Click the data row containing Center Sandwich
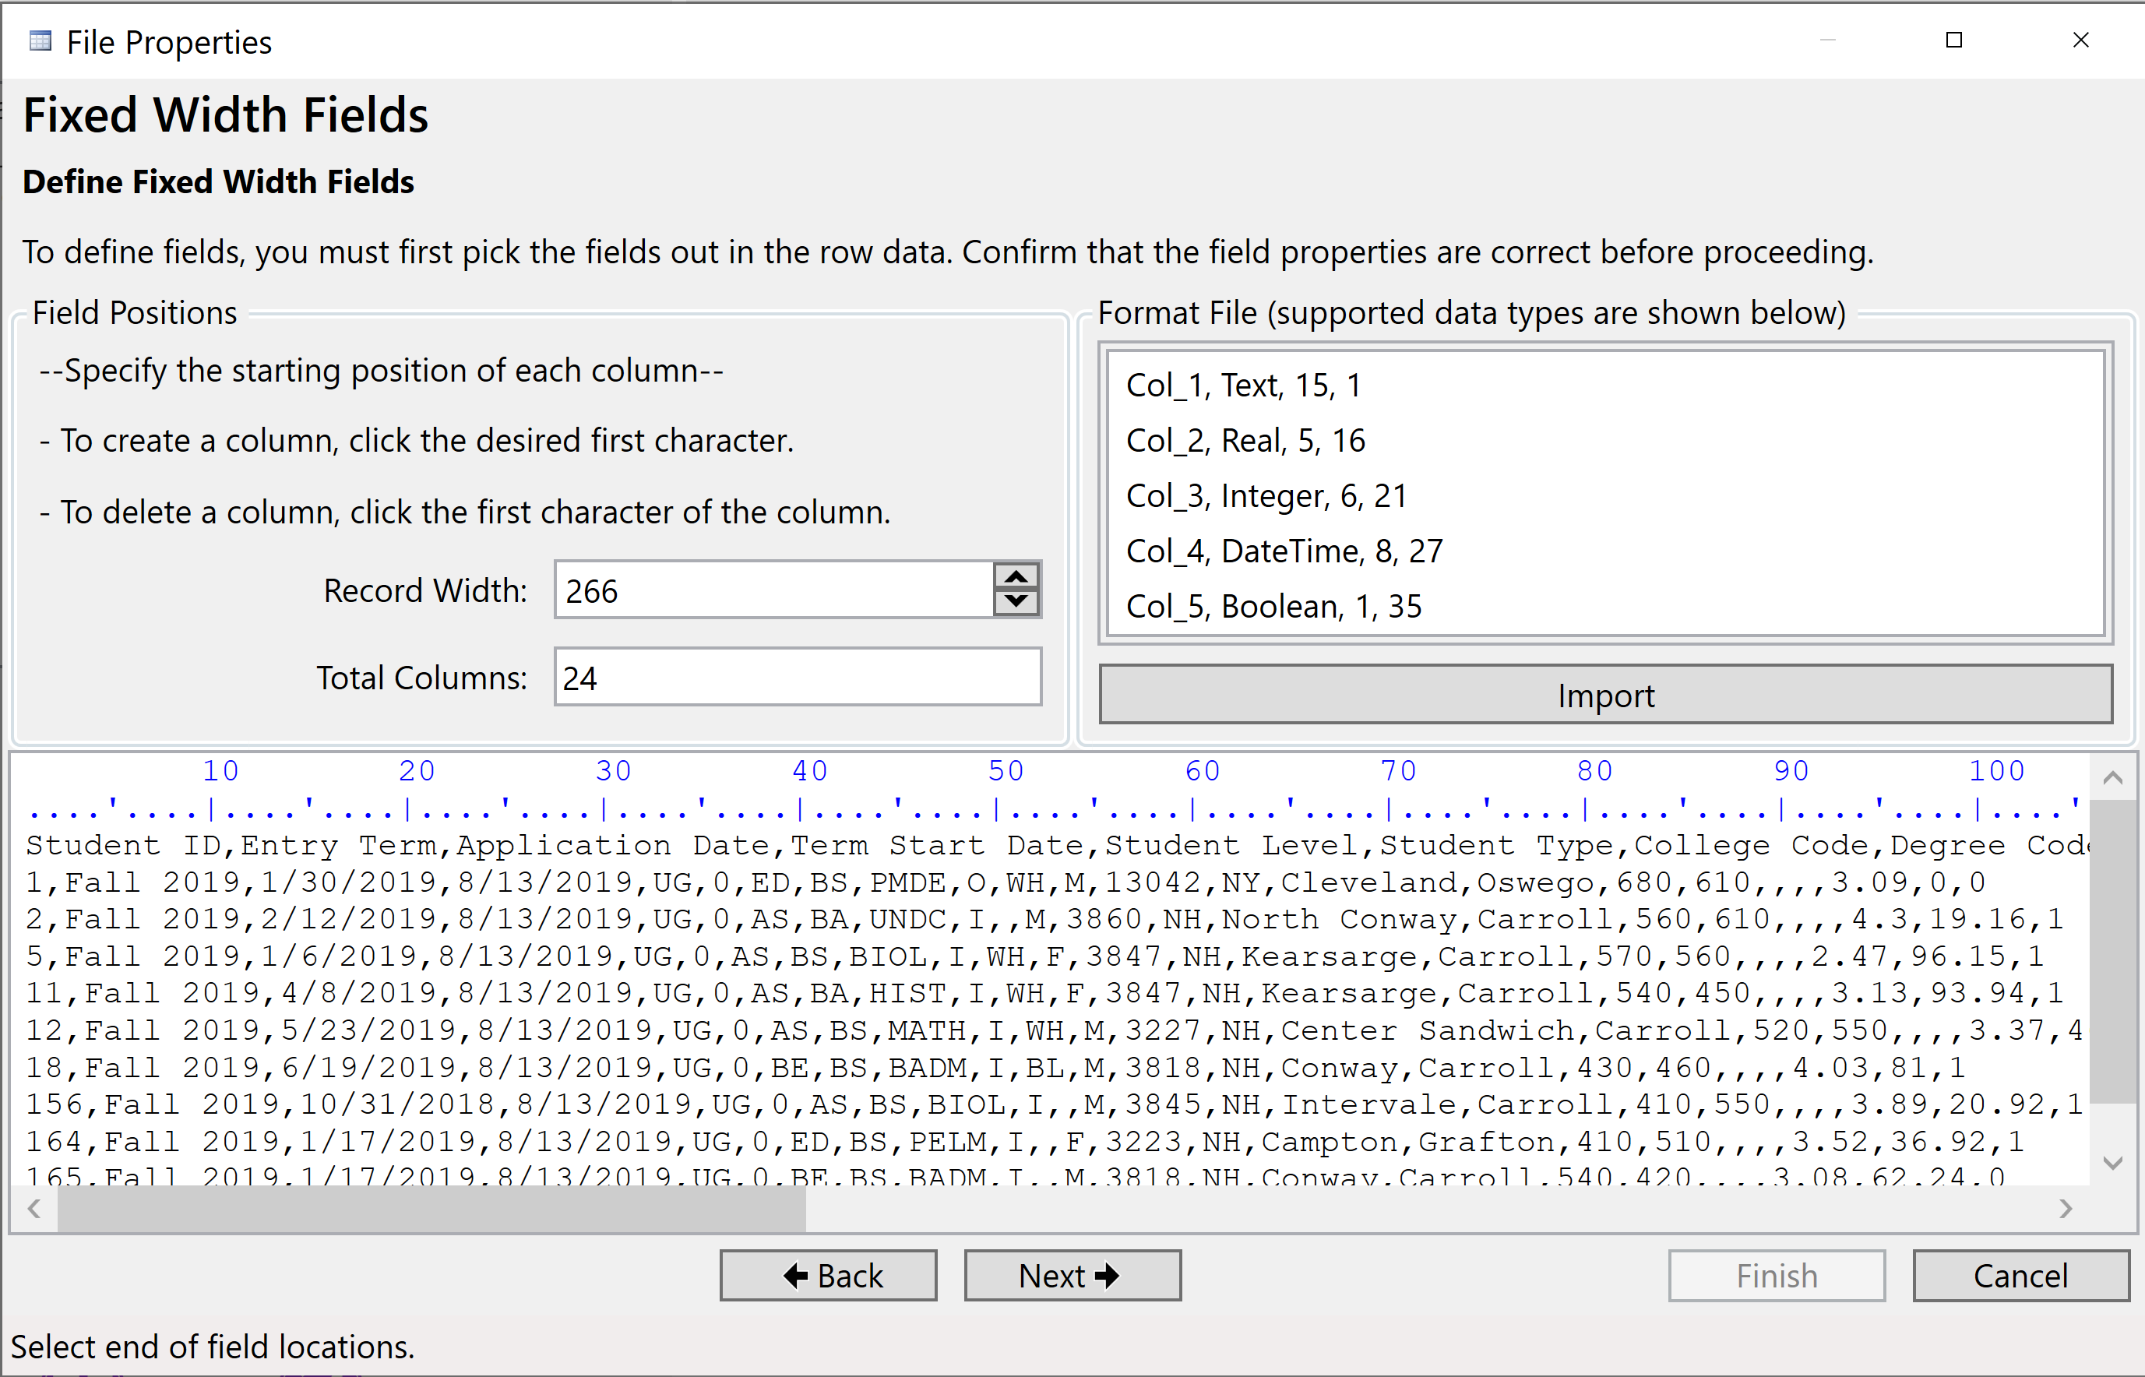This screenshot has height=1377, width=2145. (1055, 1031)
